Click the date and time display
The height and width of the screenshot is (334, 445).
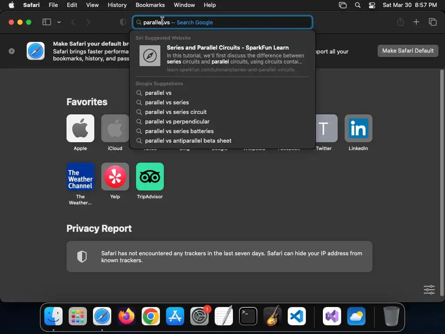click(x=409, y=5)
